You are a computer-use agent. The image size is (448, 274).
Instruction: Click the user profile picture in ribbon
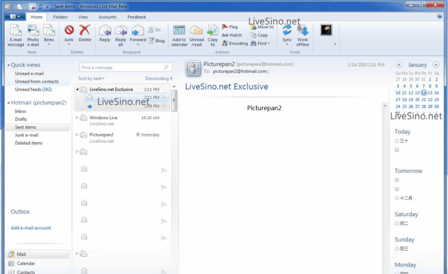click(326, 30)
